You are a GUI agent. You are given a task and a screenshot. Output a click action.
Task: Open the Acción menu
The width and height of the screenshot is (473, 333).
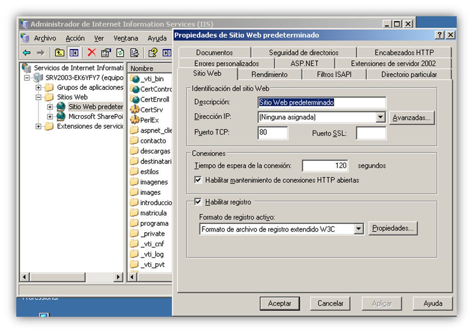(x=75, y=38)
